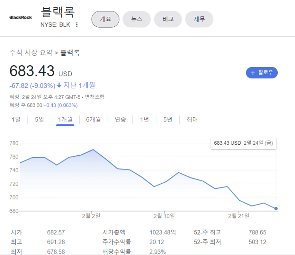Click the chart's end data point dot
Viewport: 295px width, 255px height.
tap(276, 208)
